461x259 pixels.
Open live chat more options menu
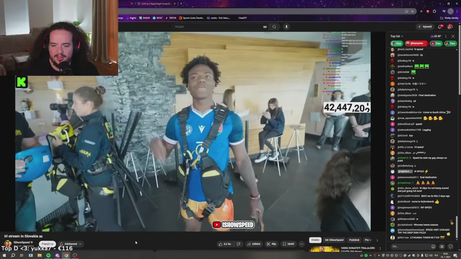pyautogui.click(x=446, y=36)
